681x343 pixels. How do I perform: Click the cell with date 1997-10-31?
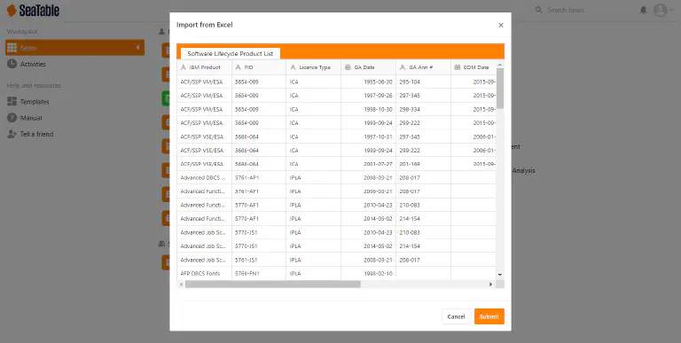368,136
